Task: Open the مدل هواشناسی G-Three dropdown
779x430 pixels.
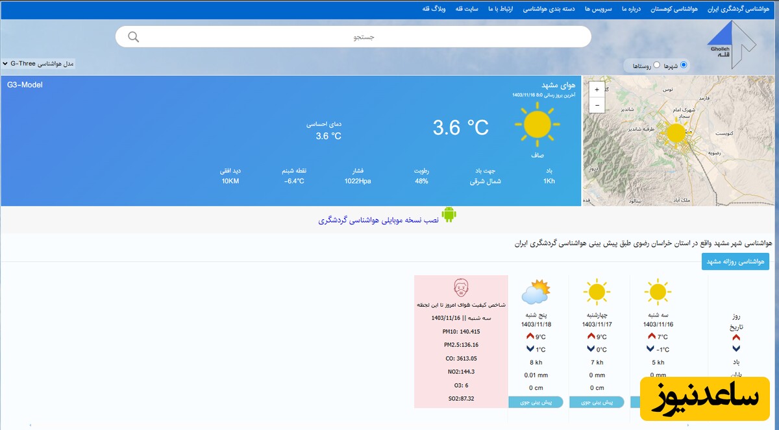Action: [x=38, y=64]
